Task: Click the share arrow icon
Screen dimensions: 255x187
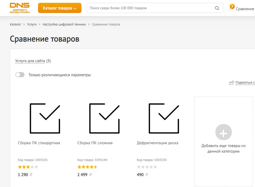Action: (232, 83)
